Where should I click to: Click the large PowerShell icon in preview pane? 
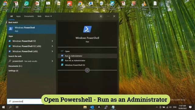(x=87, y=29)
